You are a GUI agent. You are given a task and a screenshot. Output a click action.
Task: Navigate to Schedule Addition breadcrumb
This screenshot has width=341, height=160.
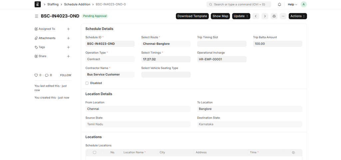tap(77, 4)
